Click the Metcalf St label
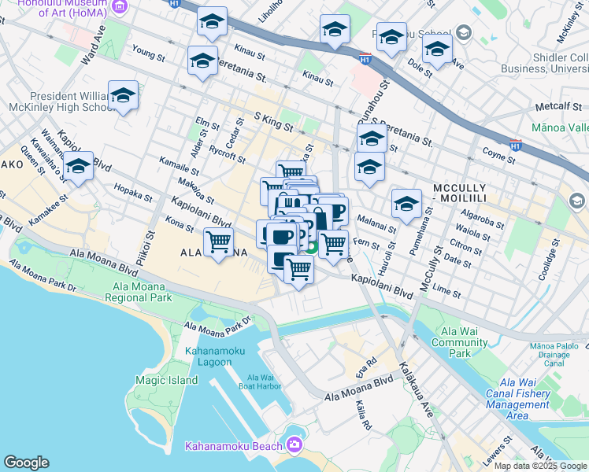This screenshot has width=589, height=472. pos(558,106)
